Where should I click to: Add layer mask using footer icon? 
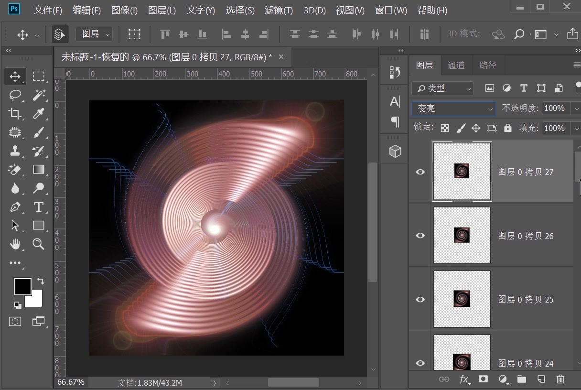click(x=483, y=379)
